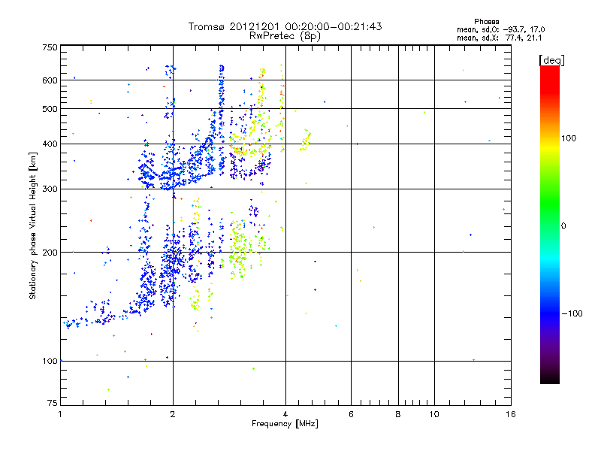601x451 pixels.
Task: Click the y-axis label '500'
Action: click(x=50, y=109)
